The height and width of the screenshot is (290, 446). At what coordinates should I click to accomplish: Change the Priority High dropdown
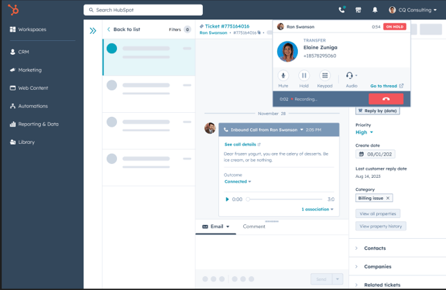364,132
